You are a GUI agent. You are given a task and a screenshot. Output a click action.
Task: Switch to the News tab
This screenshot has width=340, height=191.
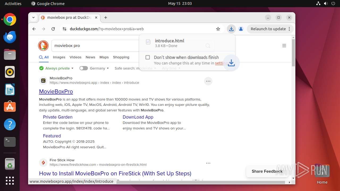(x=90, y=57)
